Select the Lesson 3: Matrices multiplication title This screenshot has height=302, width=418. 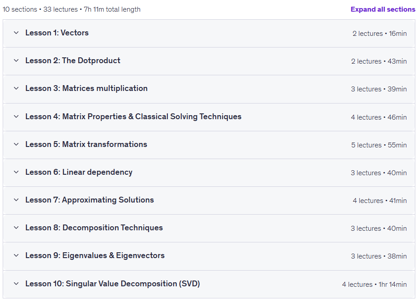(86, 88)
